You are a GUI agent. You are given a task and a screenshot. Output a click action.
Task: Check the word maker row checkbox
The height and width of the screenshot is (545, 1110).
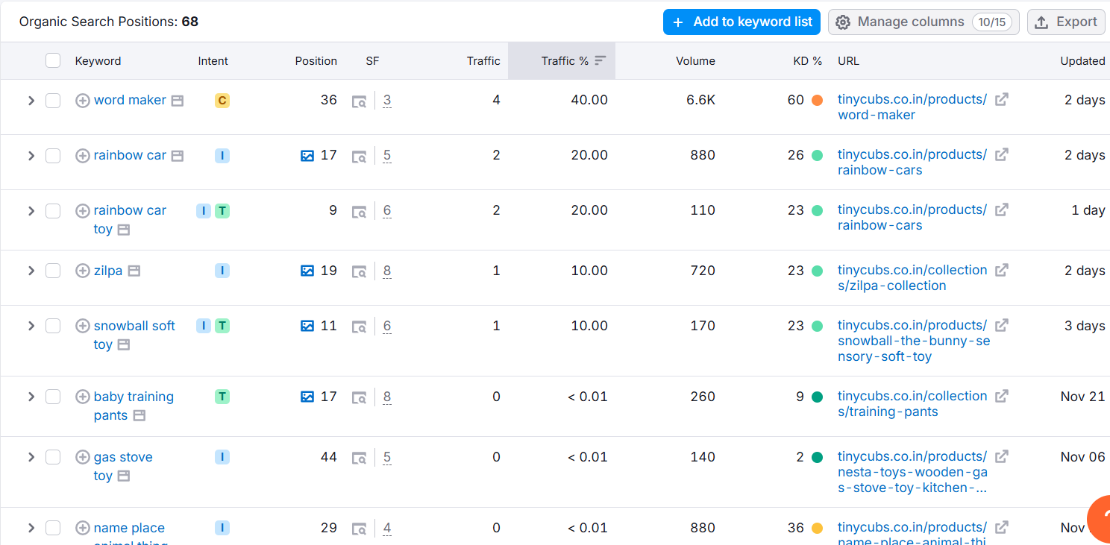coord(53,100)
